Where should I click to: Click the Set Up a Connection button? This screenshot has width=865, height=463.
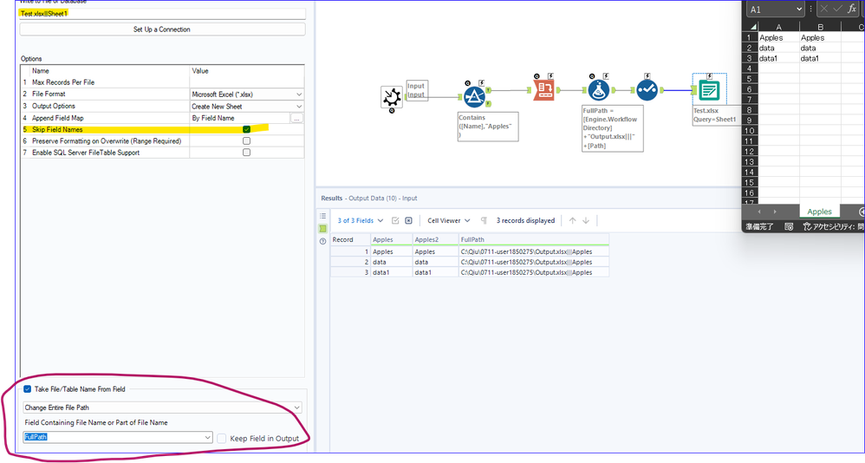pyautogui.click(x=162, y=29)
